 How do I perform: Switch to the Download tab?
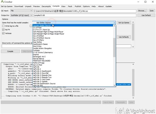19,7
